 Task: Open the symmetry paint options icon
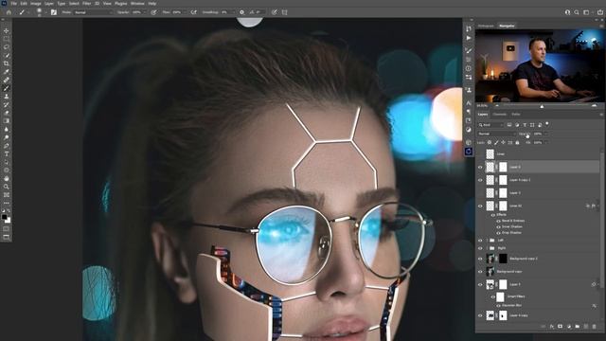coord(284,12)
